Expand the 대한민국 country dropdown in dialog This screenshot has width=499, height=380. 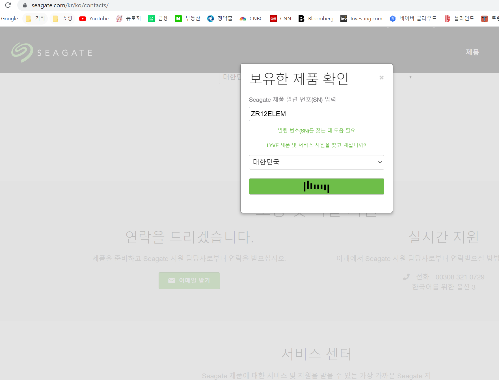(x=316, y=162)
